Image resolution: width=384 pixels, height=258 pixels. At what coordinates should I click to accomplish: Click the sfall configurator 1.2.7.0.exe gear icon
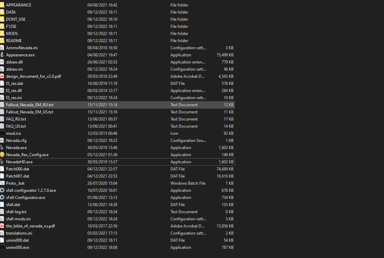[x=2, y=190]
